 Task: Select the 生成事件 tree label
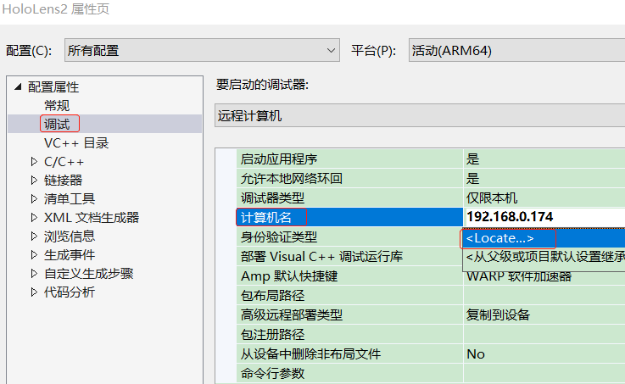[70, 254]
